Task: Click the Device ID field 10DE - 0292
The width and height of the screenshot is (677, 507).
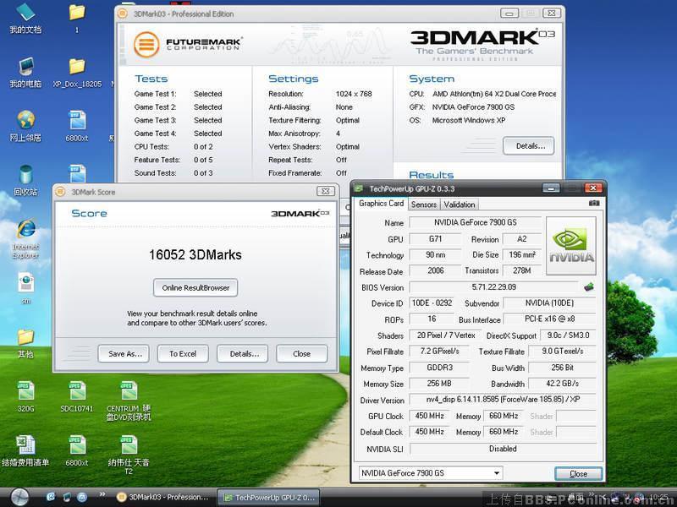Action: (x=432, y=303)
